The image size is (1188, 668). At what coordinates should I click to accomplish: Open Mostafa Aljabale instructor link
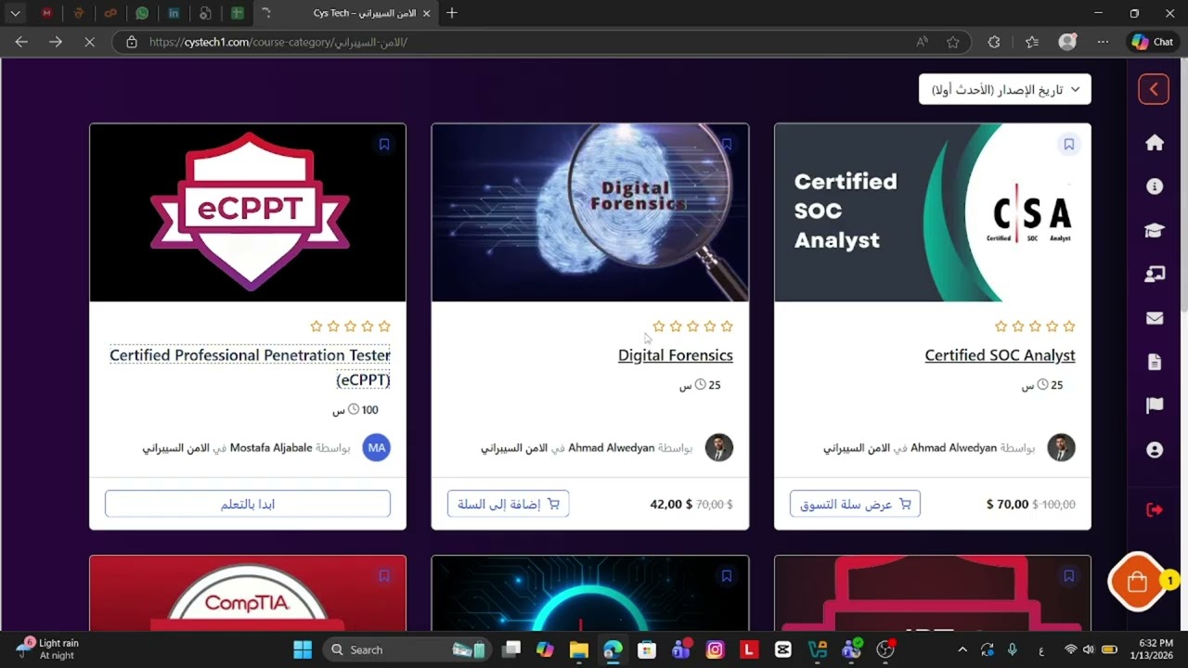pos(271,448)
